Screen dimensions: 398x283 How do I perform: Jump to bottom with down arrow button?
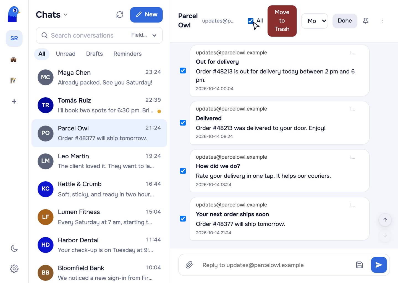pyautogui.click(x=385, y=235)
